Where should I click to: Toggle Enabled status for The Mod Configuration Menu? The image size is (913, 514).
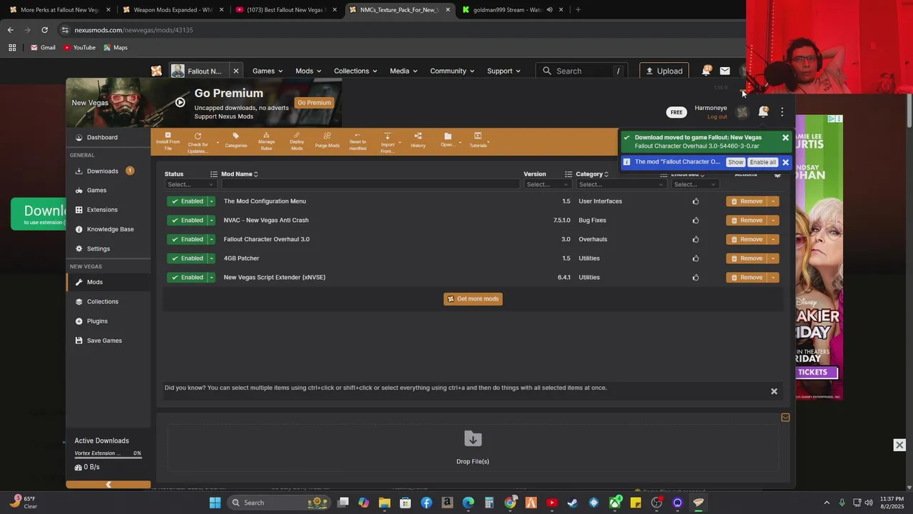pos(187,201)
